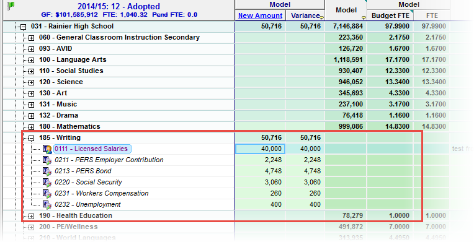Select the 180 - Mathematics label

tap(69, 126)
